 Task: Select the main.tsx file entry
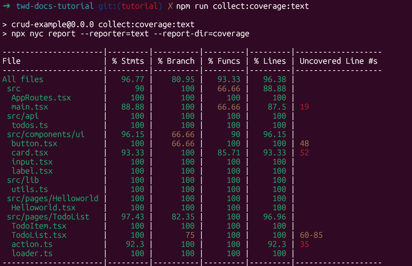(30, 107)
